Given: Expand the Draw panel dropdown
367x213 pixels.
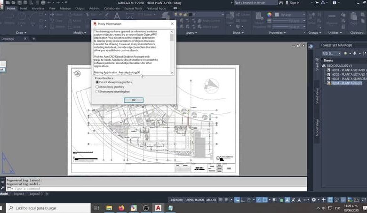Looking at the screenshot, I should pyautogui.click(x=21, y=33).
